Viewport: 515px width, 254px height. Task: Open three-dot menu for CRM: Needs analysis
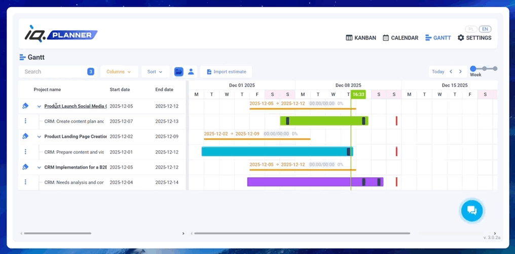point(25,182)
